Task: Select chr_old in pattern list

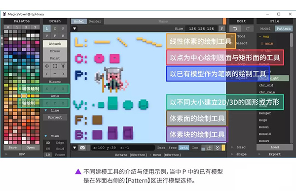Action: point(266,85)
